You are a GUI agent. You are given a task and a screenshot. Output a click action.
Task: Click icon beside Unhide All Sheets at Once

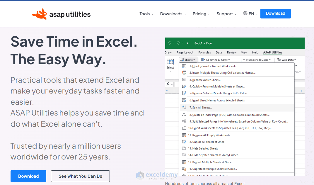pyautogui.click(x=184, y=142)
